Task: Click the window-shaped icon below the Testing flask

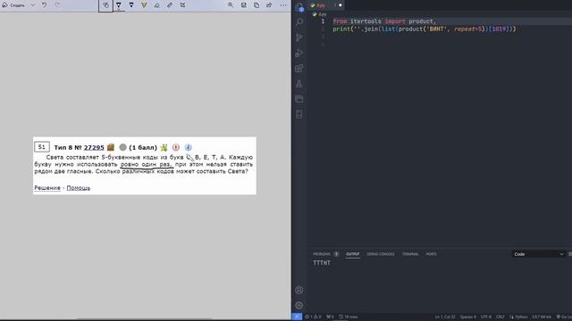Action: pos(299,99)
